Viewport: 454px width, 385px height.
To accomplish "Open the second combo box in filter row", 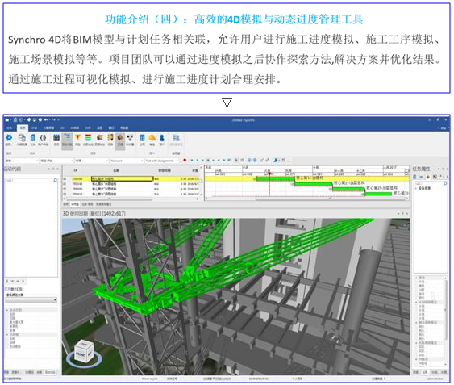I will pos(56,161).
